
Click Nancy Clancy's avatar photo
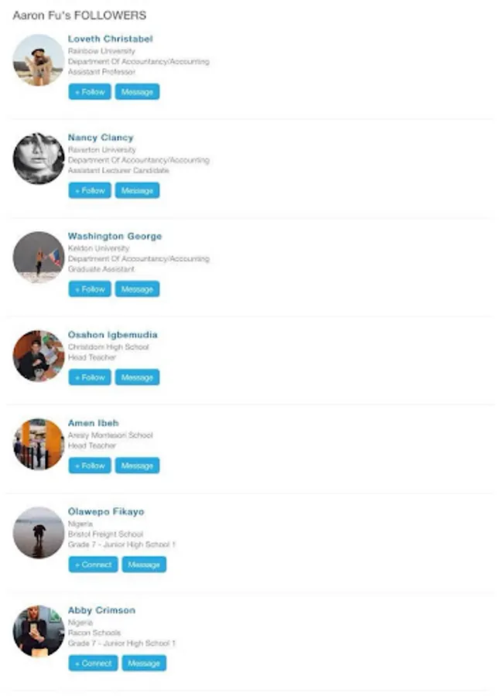pos(39,159)
